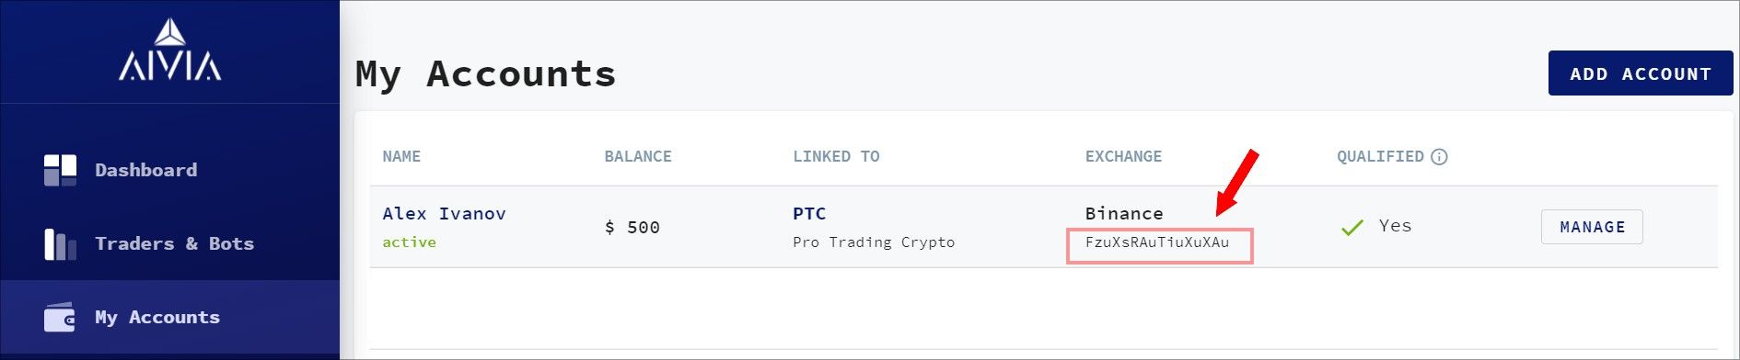Click the Traders & Bots bar chart icon
1740x360 pixels.
click(60, 244)
